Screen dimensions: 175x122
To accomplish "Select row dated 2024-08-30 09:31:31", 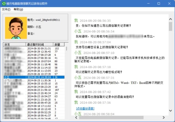I will [x=34, y=48].
